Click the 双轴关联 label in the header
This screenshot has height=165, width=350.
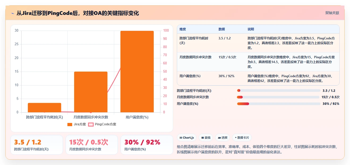point(332,13)
